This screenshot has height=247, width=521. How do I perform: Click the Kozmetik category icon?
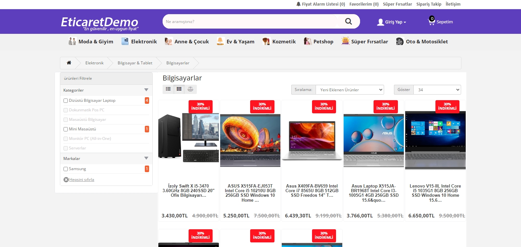(266, 41)
